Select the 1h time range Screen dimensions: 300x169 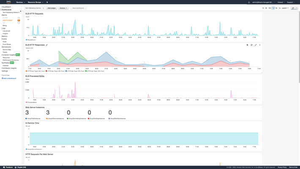[x=263, y=8]
